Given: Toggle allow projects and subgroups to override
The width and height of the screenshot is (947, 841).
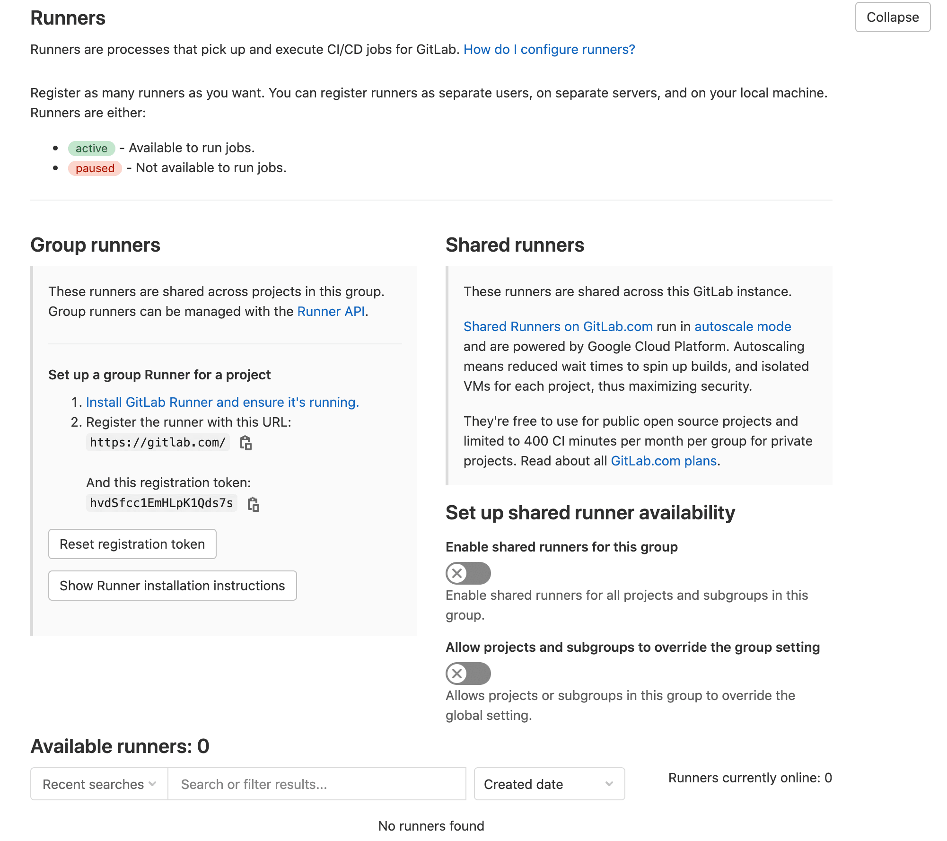Looking at the screenshot, I should 469,673.
